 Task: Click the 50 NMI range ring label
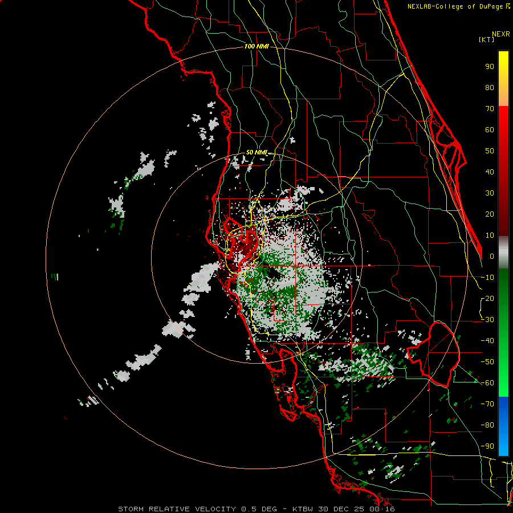pos(256,152)
